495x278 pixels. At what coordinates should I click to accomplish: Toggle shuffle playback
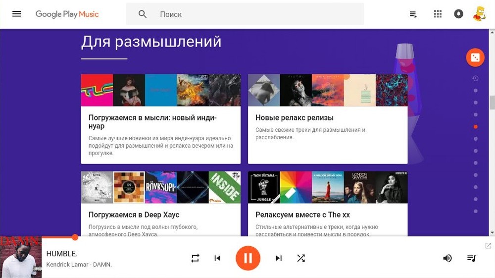(301, 258)
